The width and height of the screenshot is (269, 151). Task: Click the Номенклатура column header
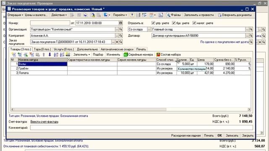(x=42, y=60)
